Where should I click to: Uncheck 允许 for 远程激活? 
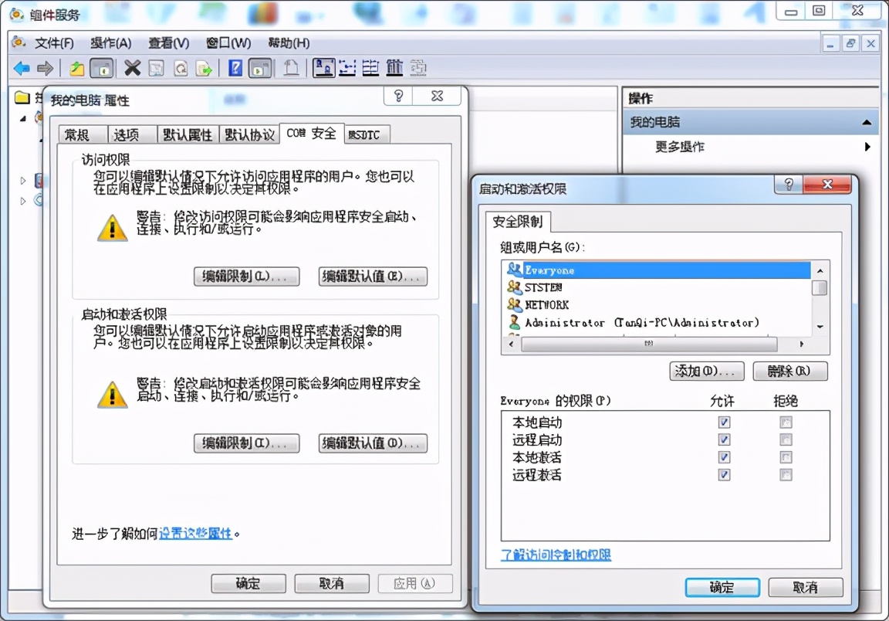pyautogui.click(x=724, y=474)
